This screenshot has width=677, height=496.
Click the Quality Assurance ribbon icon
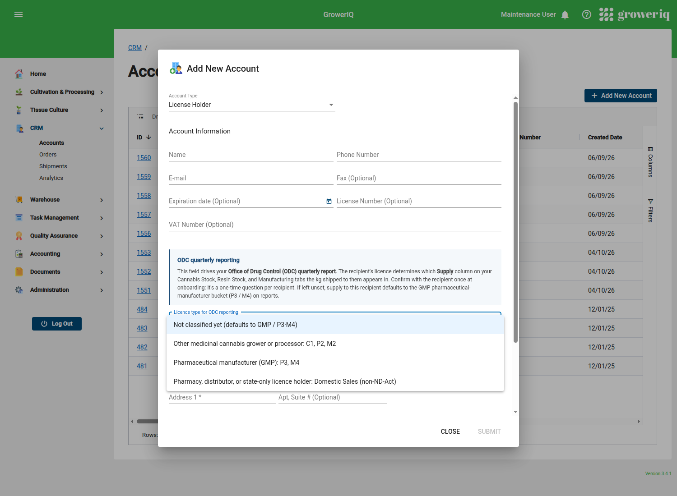coord(19,236)
